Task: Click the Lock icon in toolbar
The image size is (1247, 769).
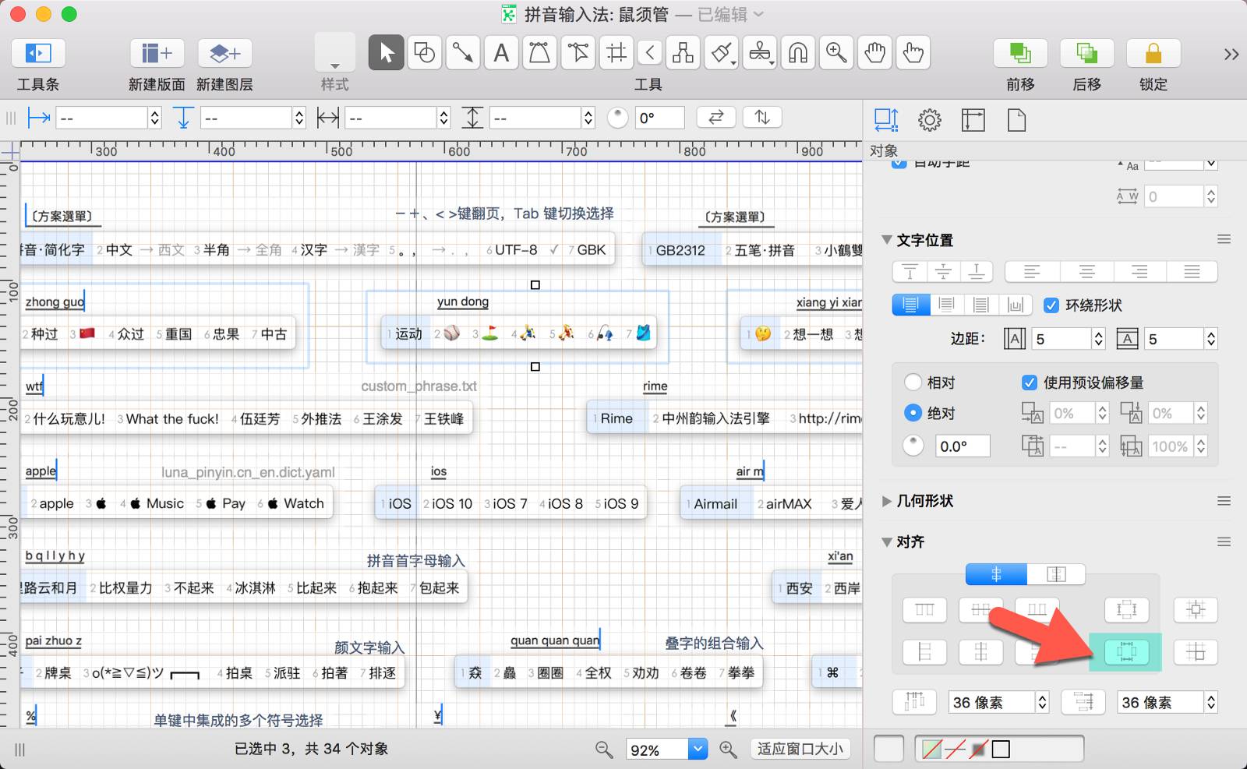Action: click(x=1153, y=53)
